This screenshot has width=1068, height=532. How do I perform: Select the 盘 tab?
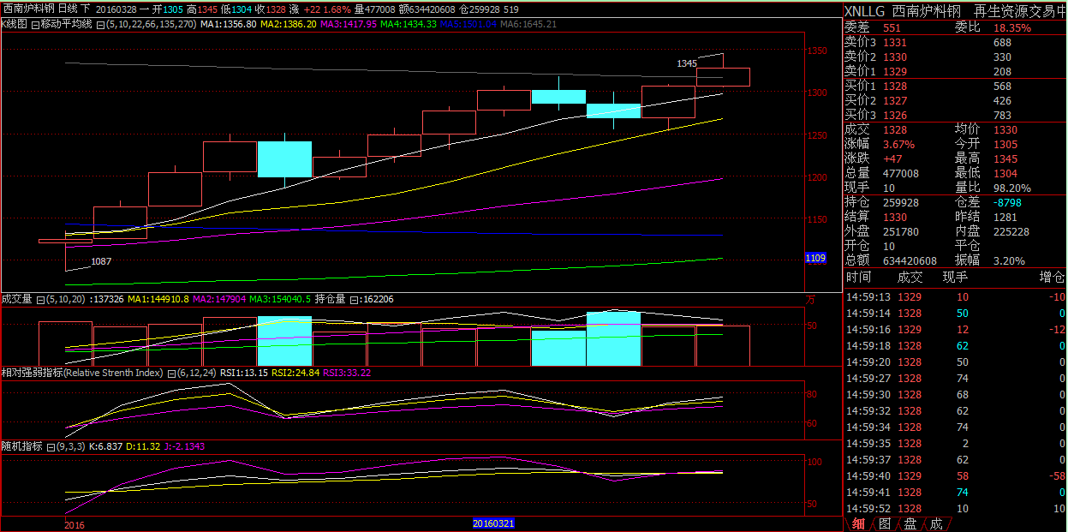910,523
